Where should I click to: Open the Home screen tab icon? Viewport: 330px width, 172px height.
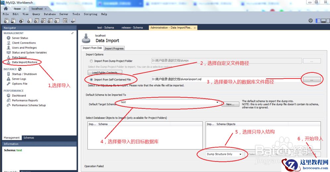pos(6,9)
